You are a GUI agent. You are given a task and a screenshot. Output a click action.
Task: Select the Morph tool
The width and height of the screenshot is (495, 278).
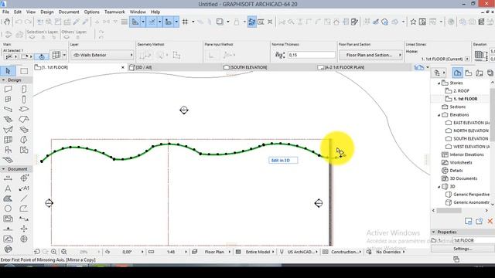24,140
